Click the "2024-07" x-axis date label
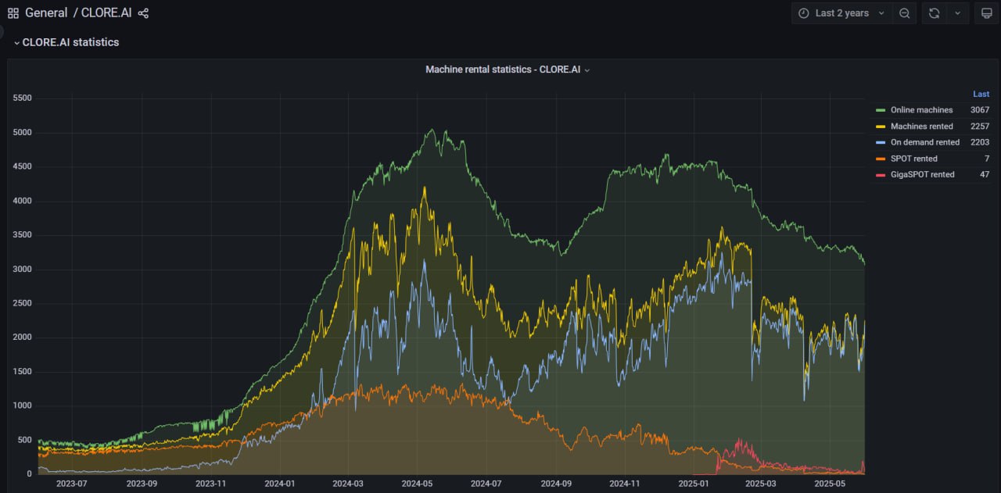The image size is (1001, 493). click(x=486, y=484)
